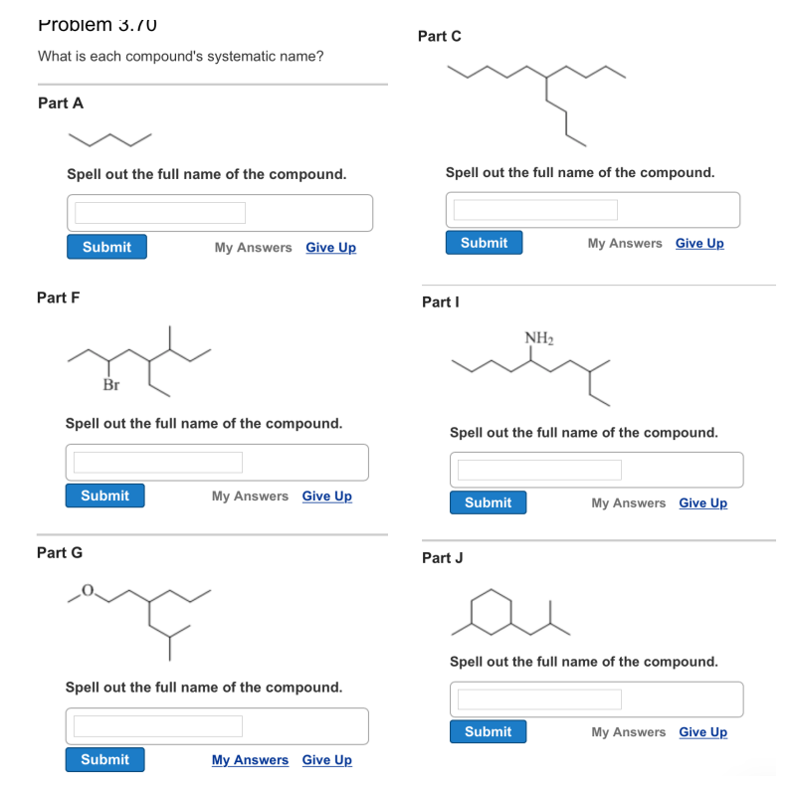The image size is (796, 796).
Task: Select the name input box in Part F
Action: tap(154, 462)
